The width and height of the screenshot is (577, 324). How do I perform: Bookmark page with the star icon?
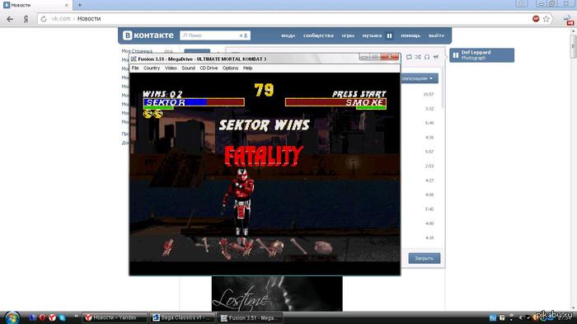tap(546, 19)
